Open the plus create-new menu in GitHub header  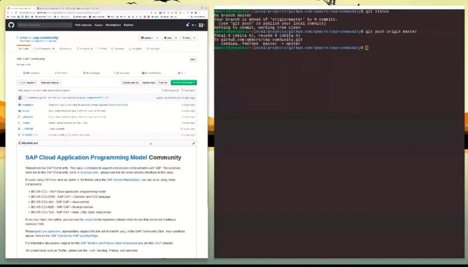pos(194,25)
